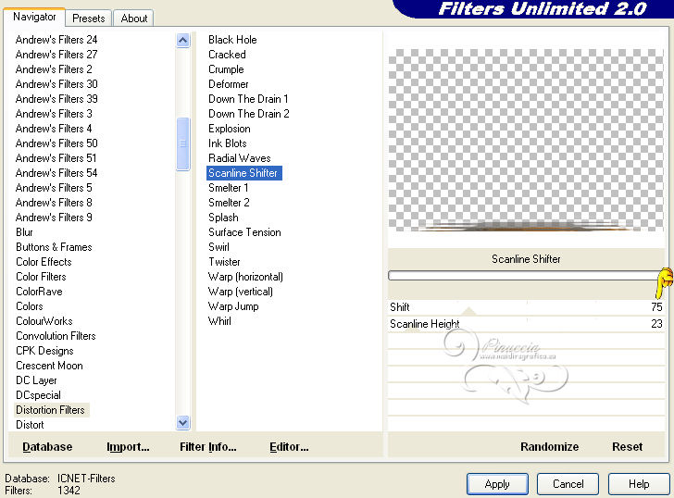The image size is (674, 498).
Task: Select Andrew's Filters 9 category
Action: (x=54, y=218)
